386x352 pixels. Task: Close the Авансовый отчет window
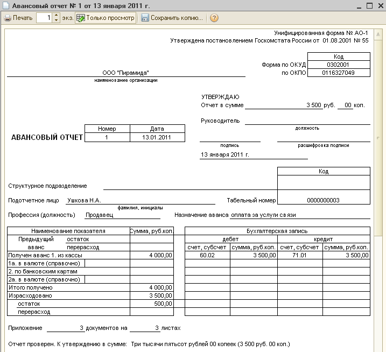pos(380,5)
